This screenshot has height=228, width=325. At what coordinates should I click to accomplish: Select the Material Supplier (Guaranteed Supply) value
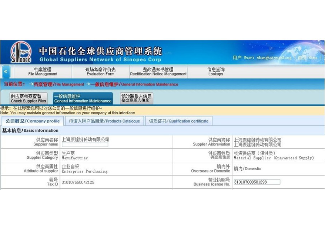274,155
